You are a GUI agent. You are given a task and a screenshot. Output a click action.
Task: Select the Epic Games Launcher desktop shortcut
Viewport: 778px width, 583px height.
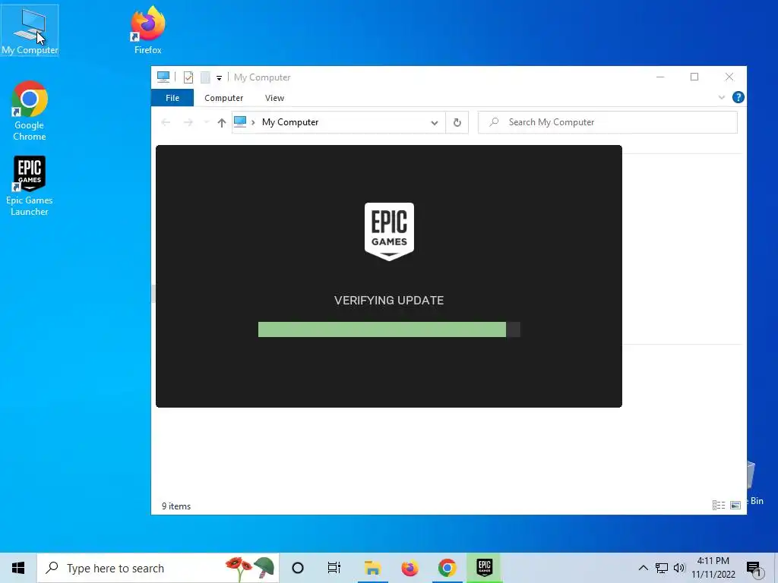click(30, 185)
